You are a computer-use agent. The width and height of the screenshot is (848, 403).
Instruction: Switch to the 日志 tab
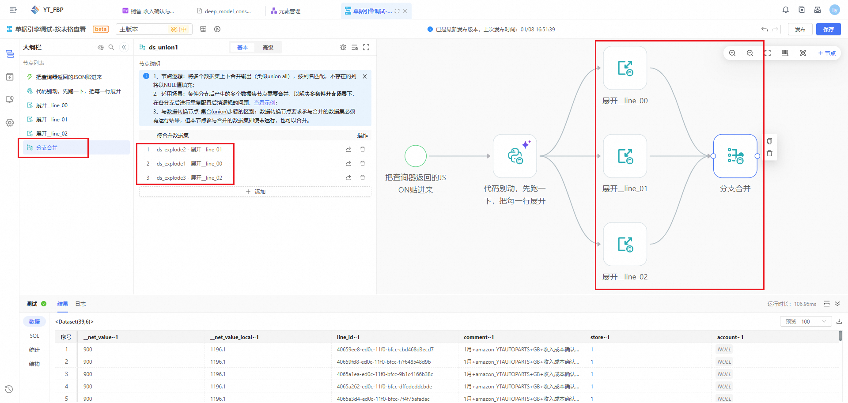(80, 304)
